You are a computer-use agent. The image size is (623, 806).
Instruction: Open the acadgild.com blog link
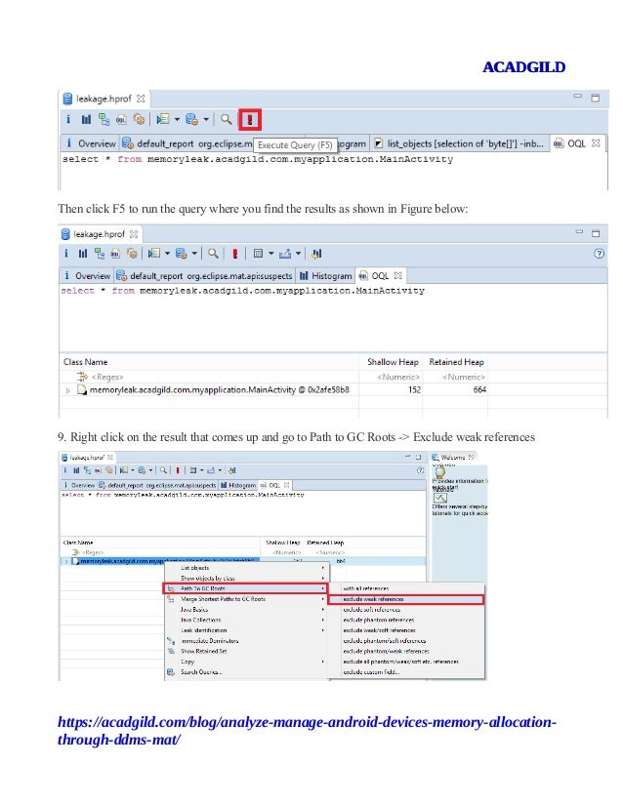pyautogui.click(x=307, y=731)
